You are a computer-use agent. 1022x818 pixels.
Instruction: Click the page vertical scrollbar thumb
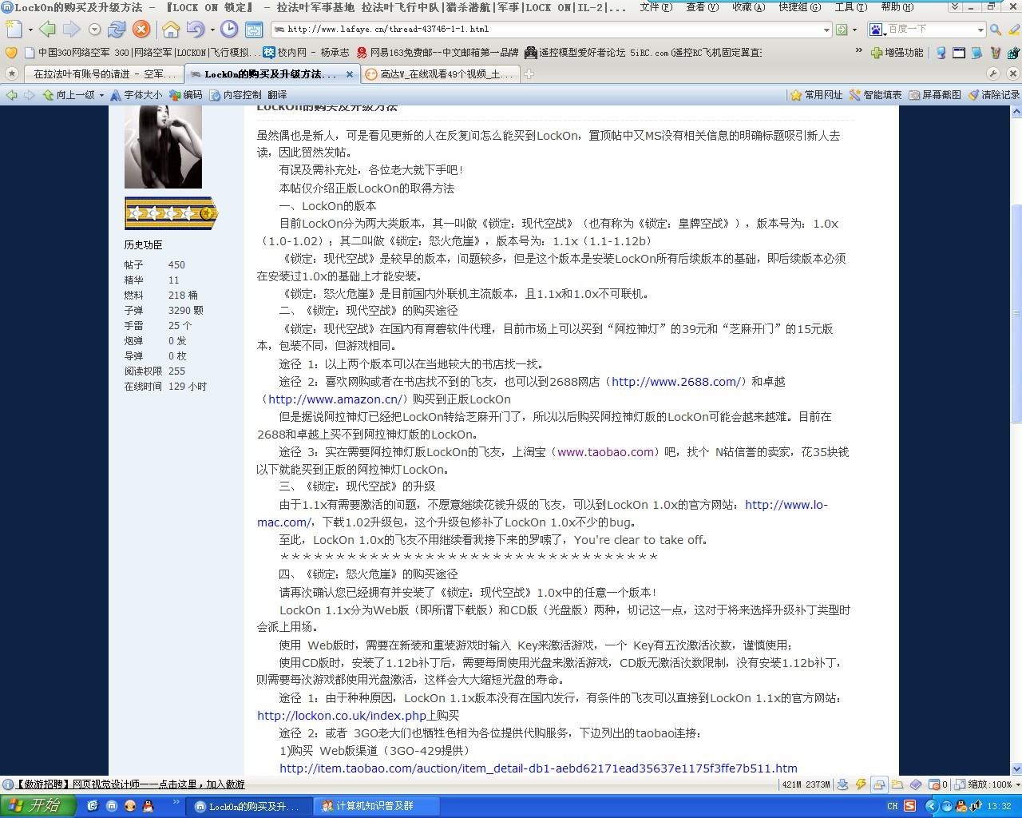1016,314
